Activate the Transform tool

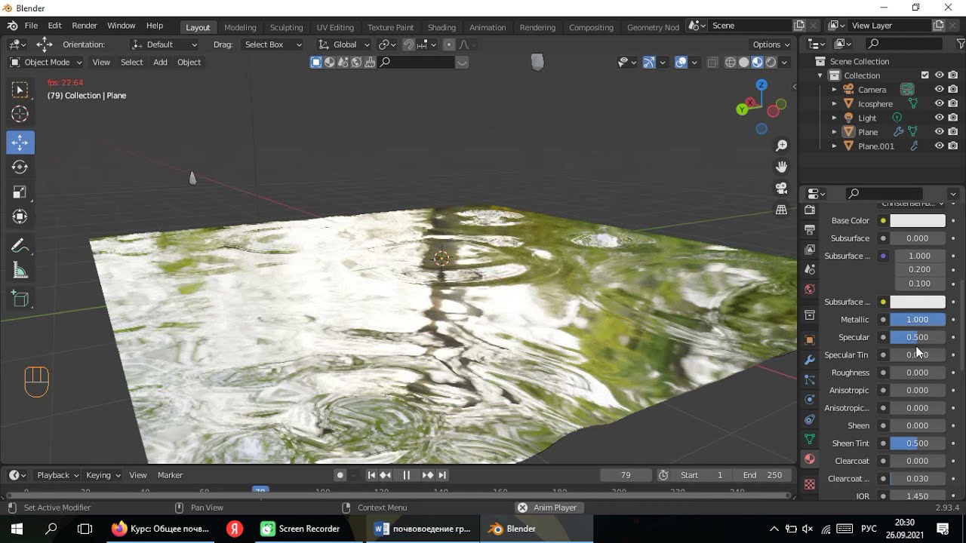coord(20,216)
